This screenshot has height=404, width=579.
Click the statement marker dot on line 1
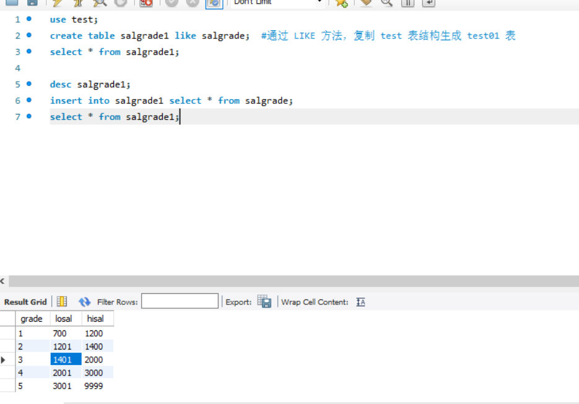point(29,19)
